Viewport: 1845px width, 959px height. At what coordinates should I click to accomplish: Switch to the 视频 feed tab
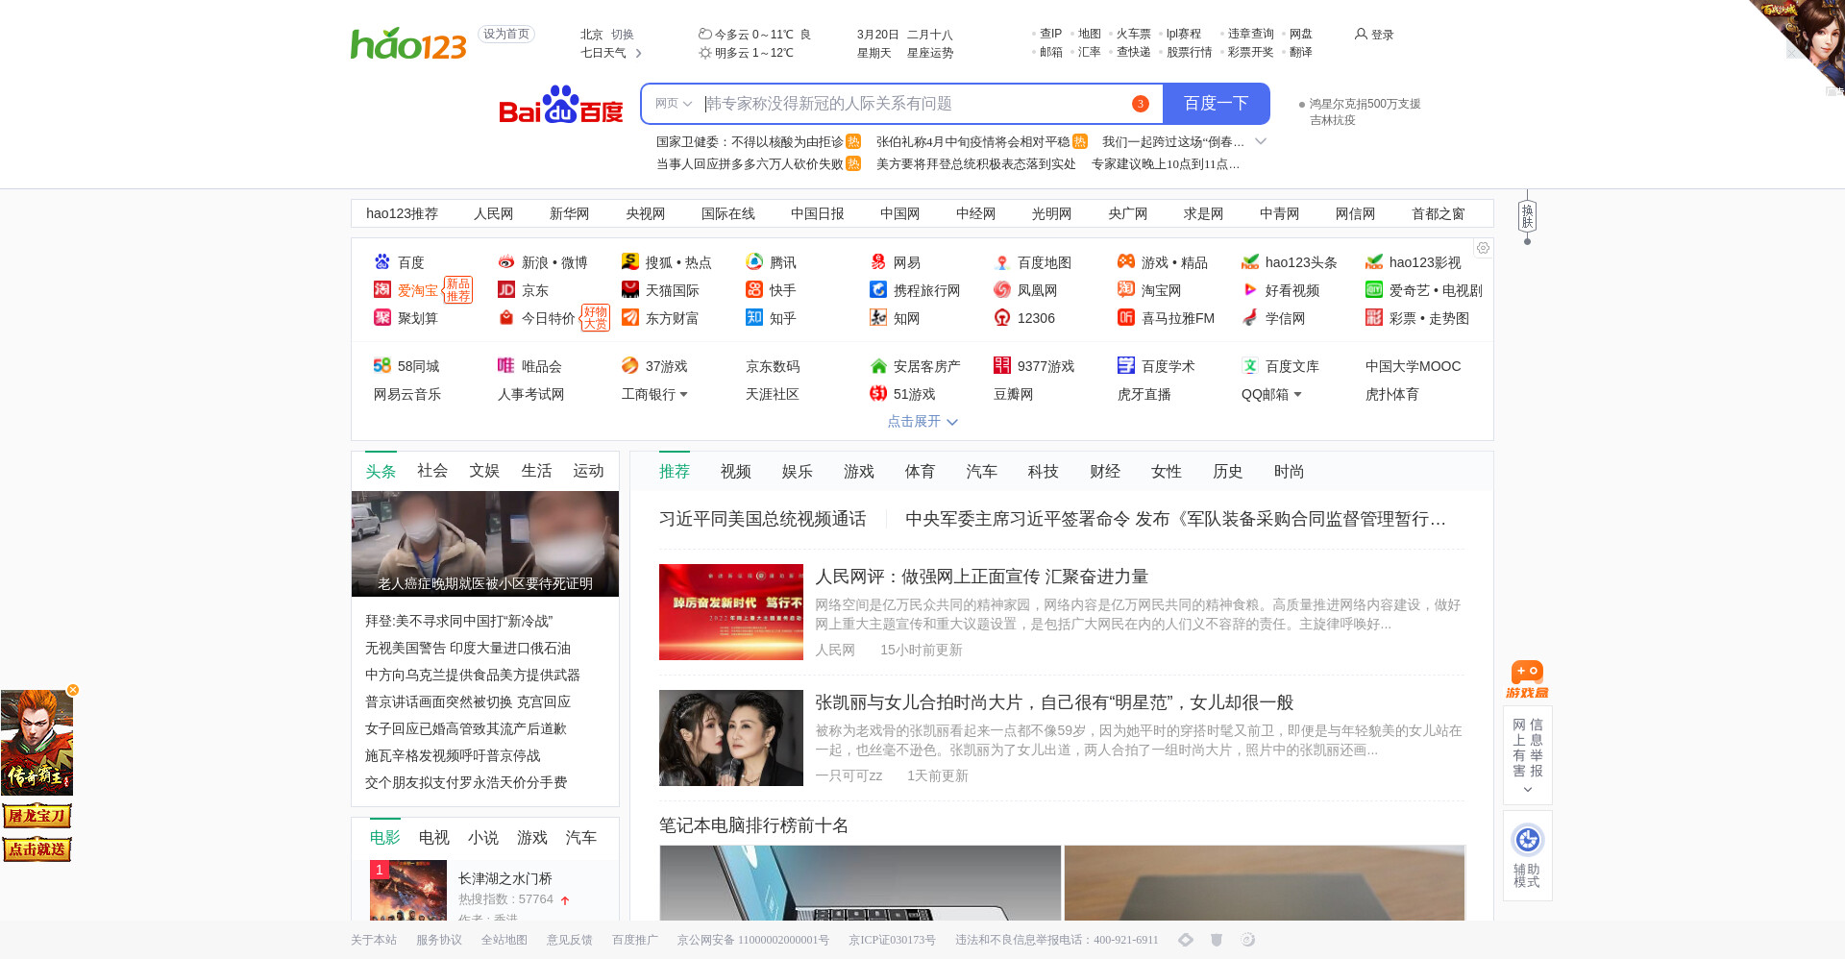click(x=736, y=471)
